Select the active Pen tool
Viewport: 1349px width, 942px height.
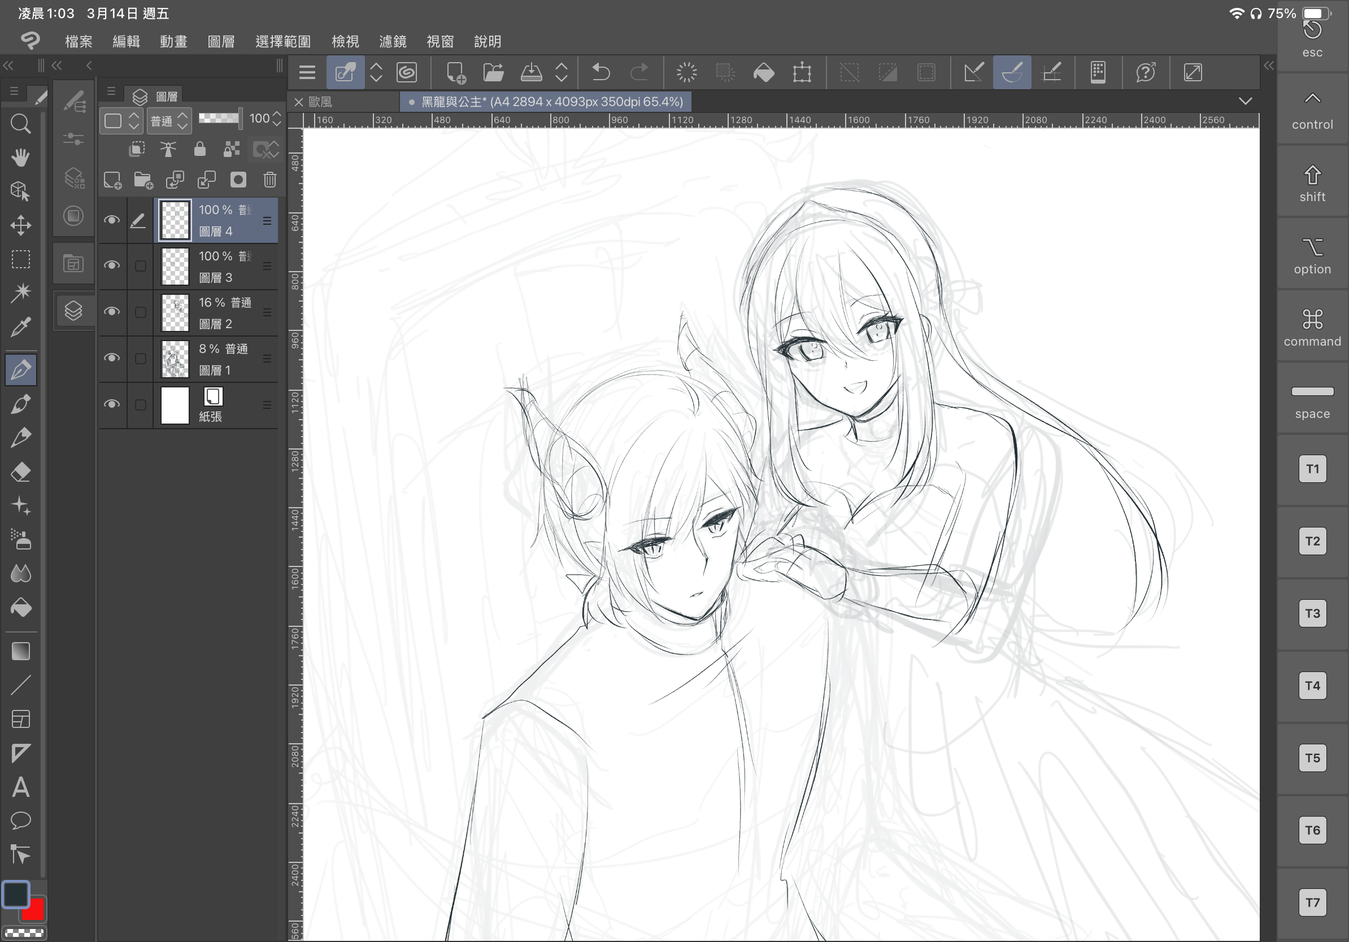pyautogui.click(x=20, y=370)
